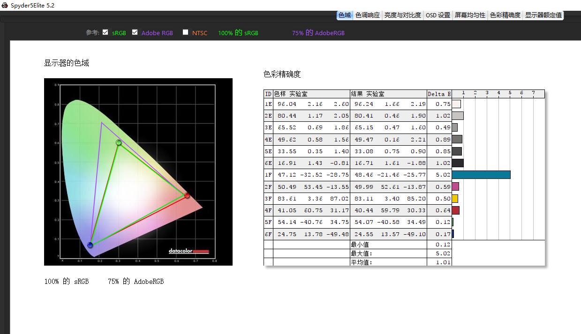Disable the Adobe RGB reference checkbox

135,32
